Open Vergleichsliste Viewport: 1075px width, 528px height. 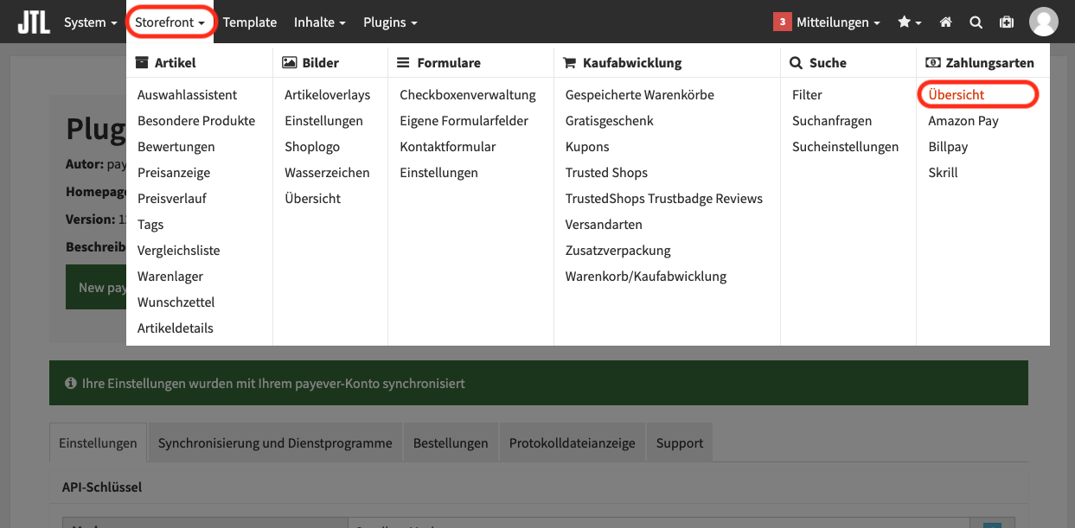coord(179,251)
